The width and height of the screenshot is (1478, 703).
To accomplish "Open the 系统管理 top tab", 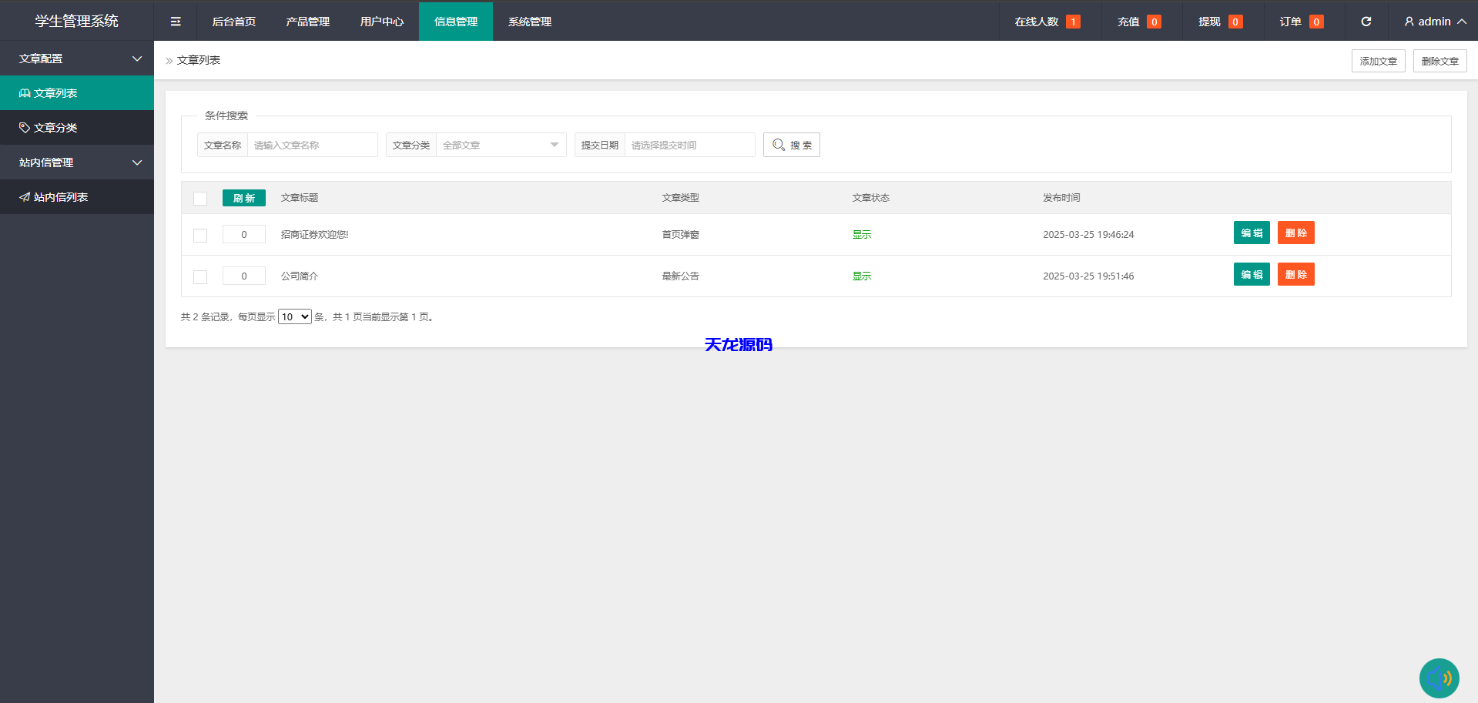I will tap(529, 22).
